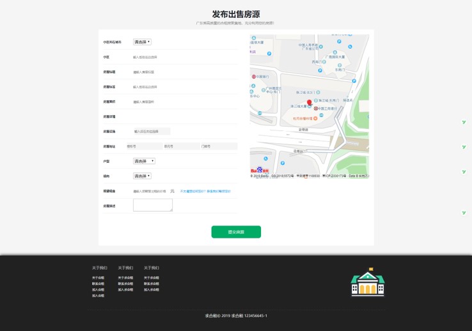Click the building logo in the footer
This screenshot has height=331, width=472.
368,282
